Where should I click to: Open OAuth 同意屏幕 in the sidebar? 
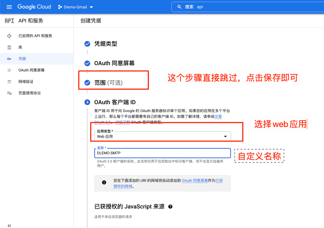[31, 70]
